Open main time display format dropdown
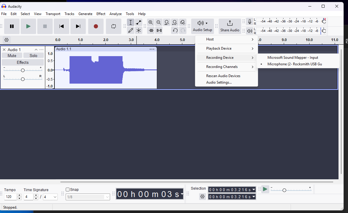The image size is (348, 213). click(182, 194)
